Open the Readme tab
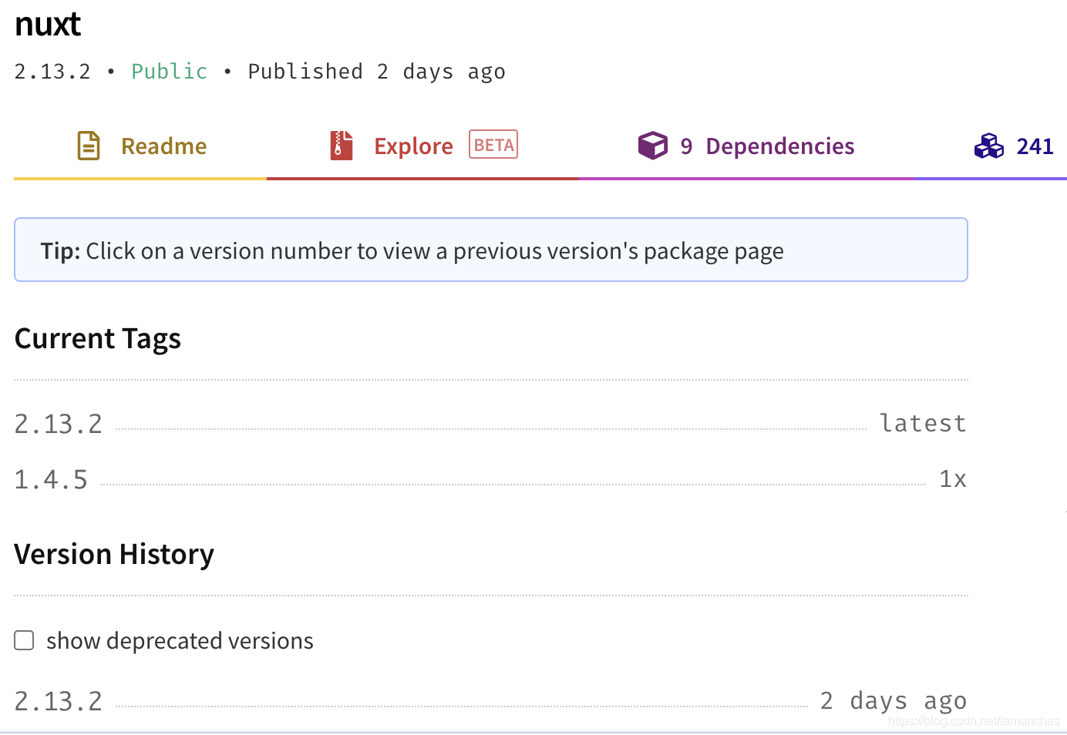1067x735 pixels. [x=140, y=146]
